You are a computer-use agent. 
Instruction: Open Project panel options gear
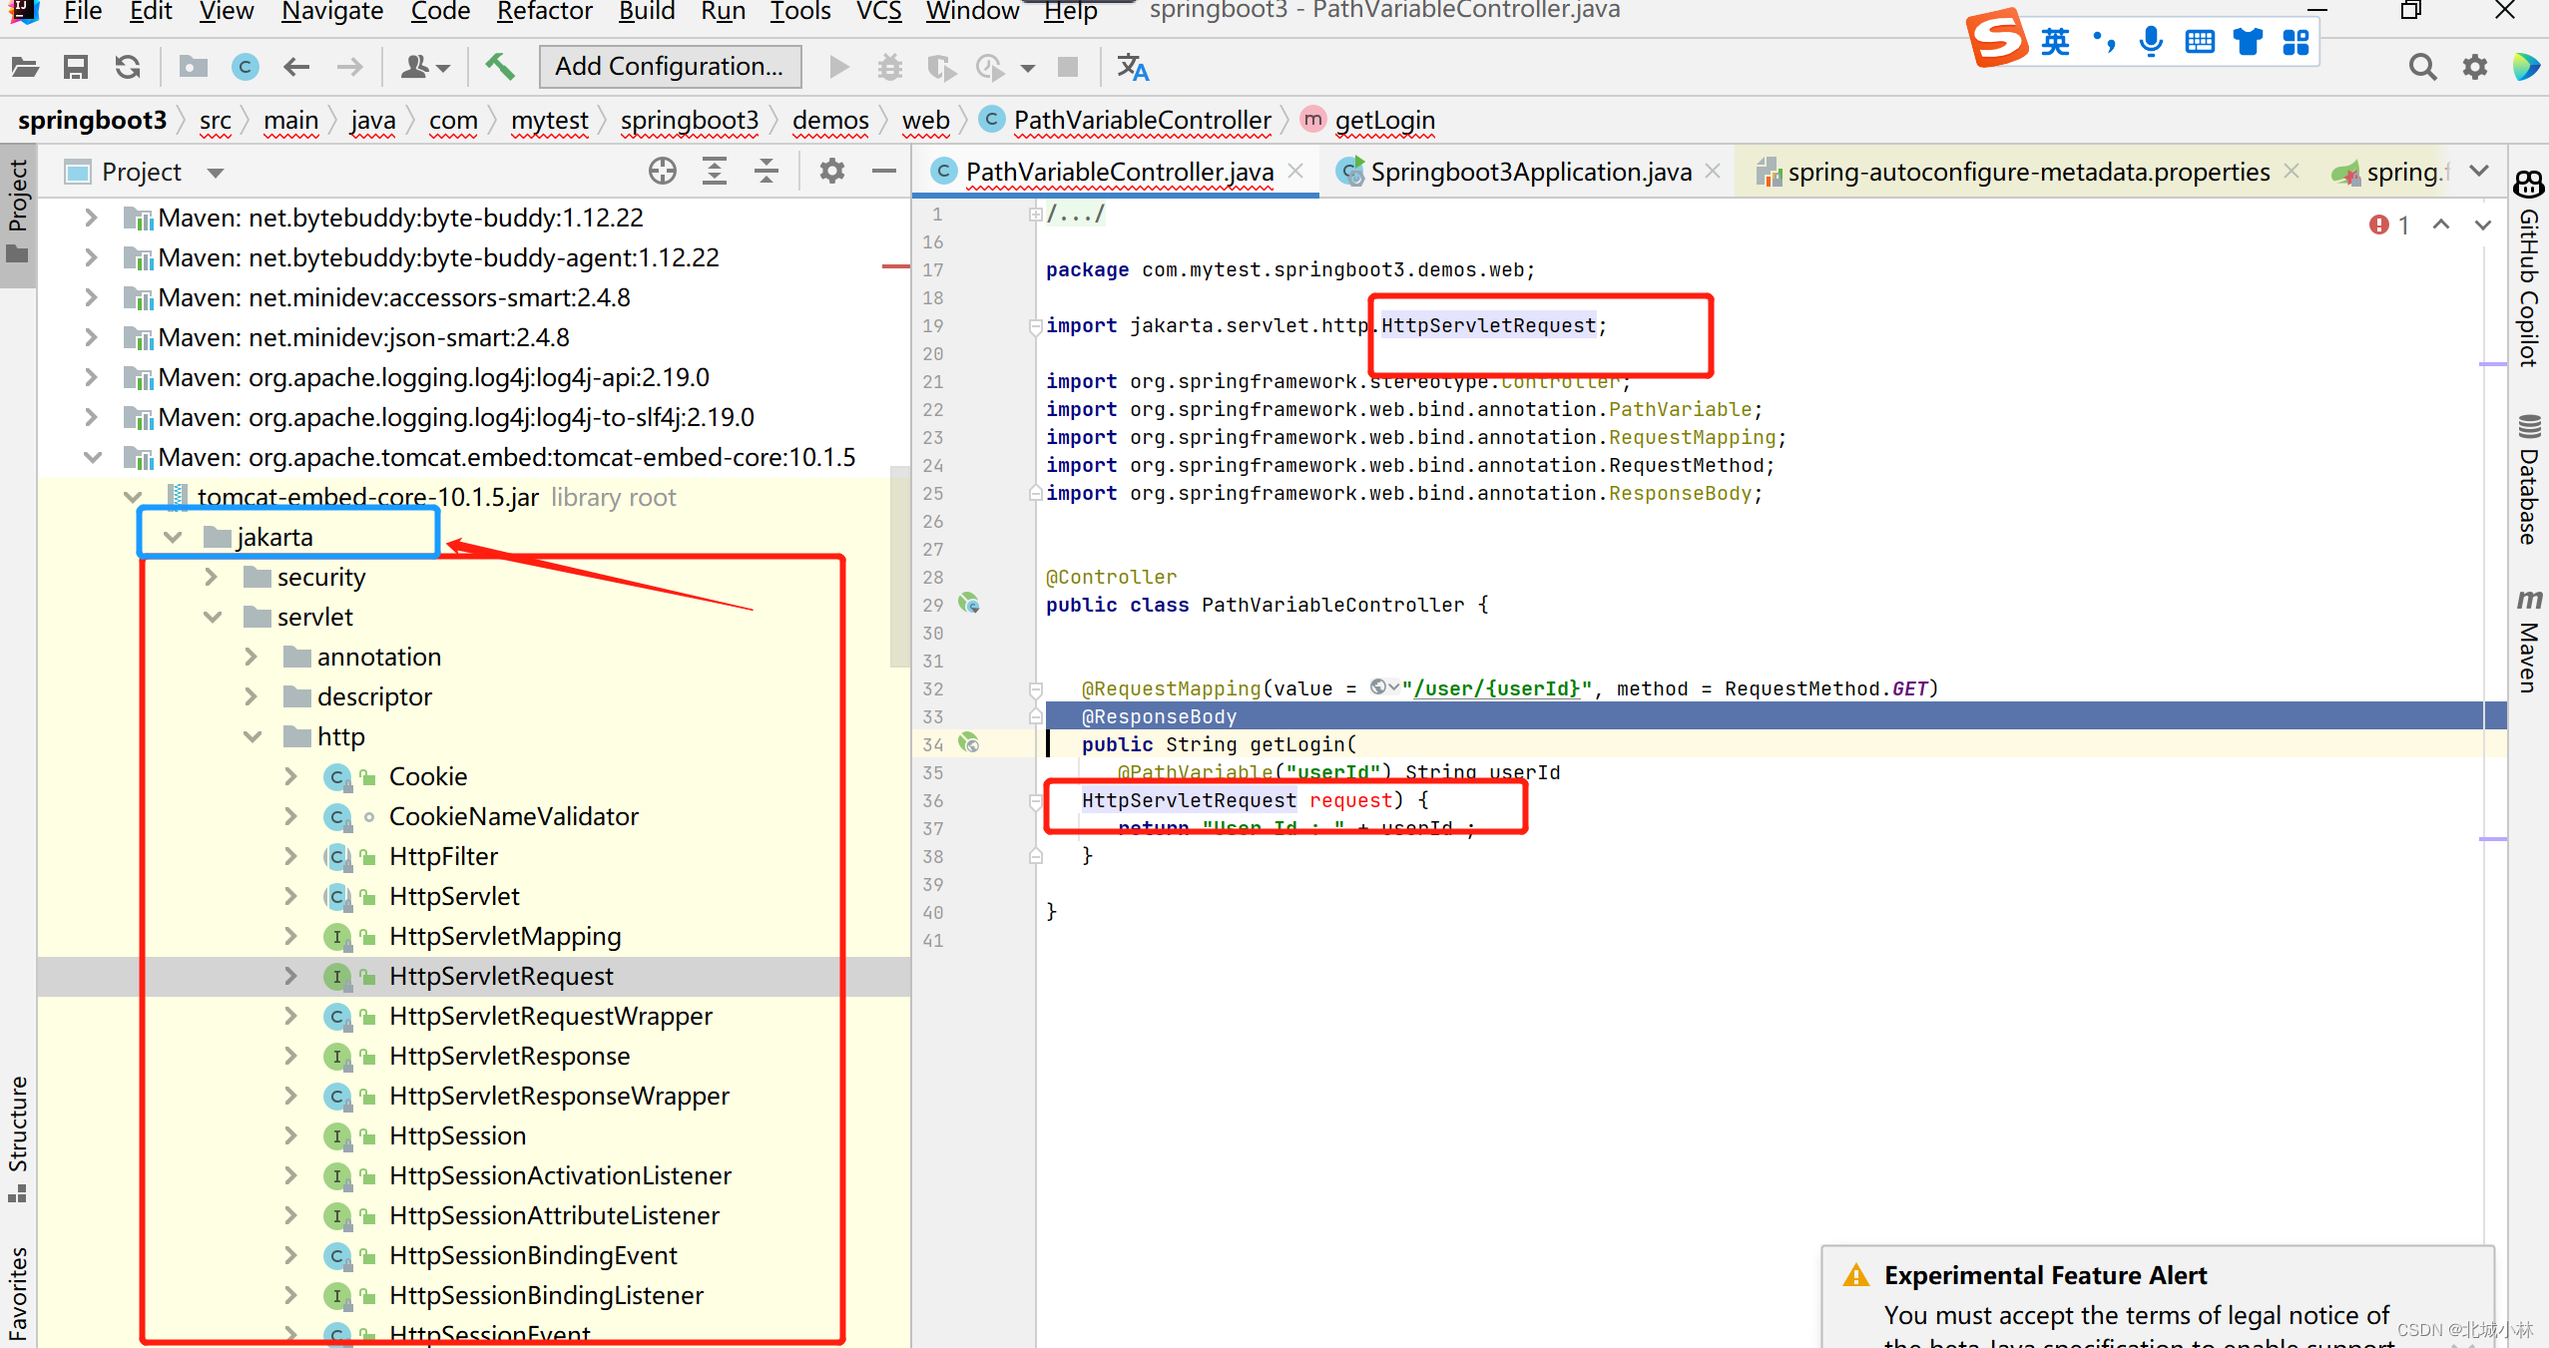pyautogui.click(x=832, y=172)
